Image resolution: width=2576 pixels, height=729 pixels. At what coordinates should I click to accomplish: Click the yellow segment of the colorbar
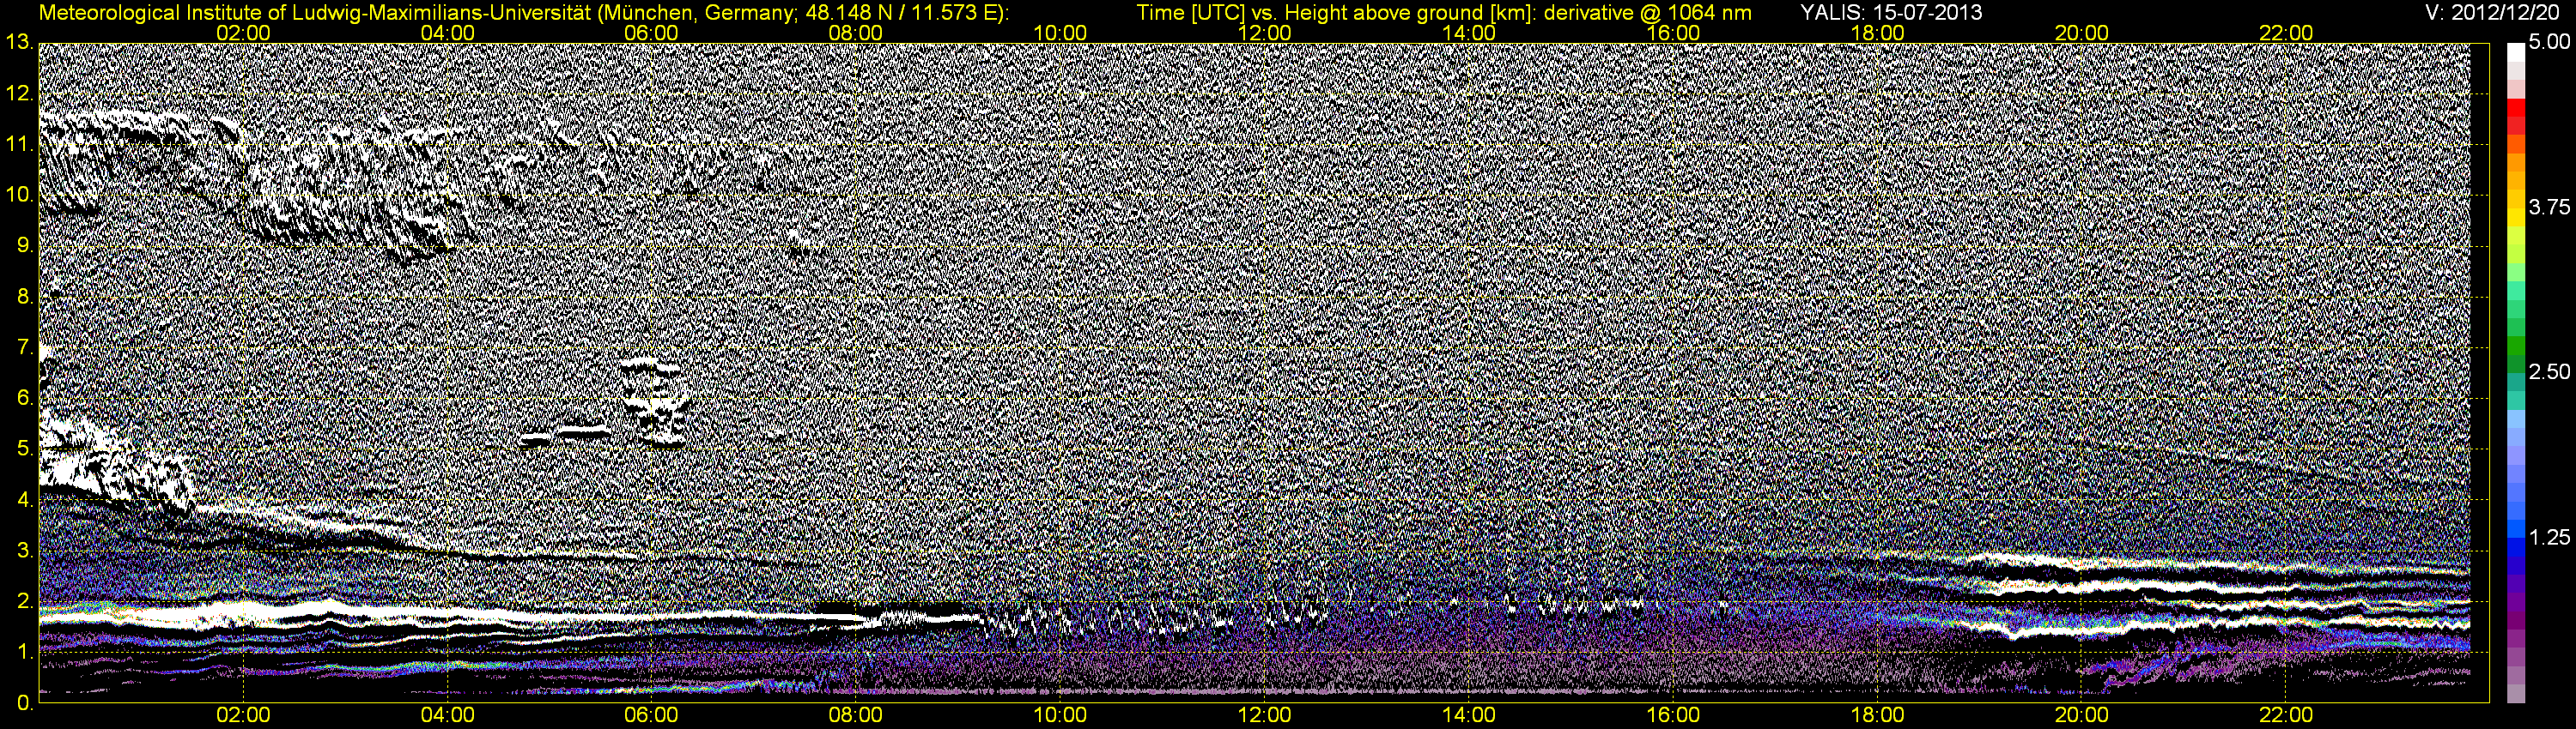[2516, 220]
